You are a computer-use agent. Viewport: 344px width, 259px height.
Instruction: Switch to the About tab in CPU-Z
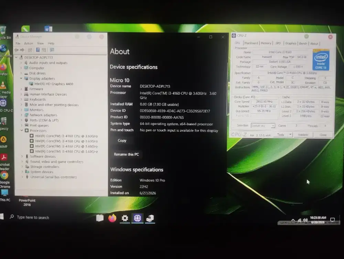314,44
